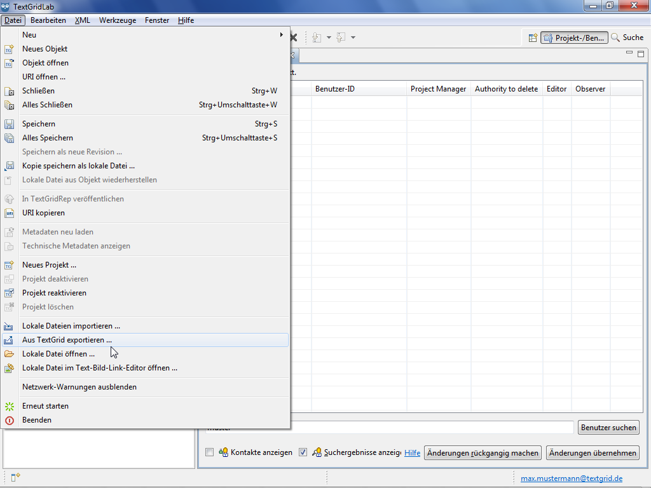Click the Neues Objekt menu icon
This screenshot has width=651, height=488.
point(10,49)
